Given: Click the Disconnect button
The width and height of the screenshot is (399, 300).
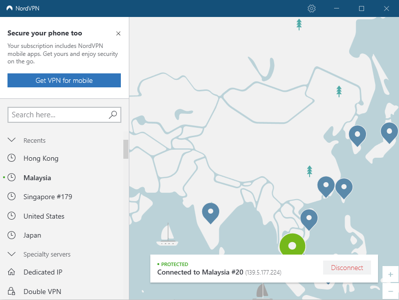Looking at the screenshot, I should (347, 268).
